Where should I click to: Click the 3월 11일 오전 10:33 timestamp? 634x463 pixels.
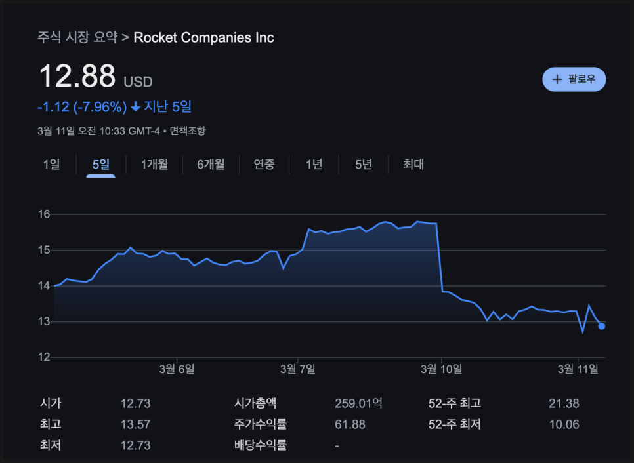pyautogui.click(x=98, y=131)
